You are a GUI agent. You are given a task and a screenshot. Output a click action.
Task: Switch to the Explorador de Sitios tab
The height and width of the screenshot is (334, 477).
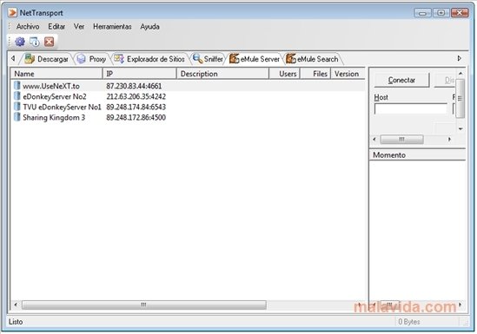(x=149, y=59)
